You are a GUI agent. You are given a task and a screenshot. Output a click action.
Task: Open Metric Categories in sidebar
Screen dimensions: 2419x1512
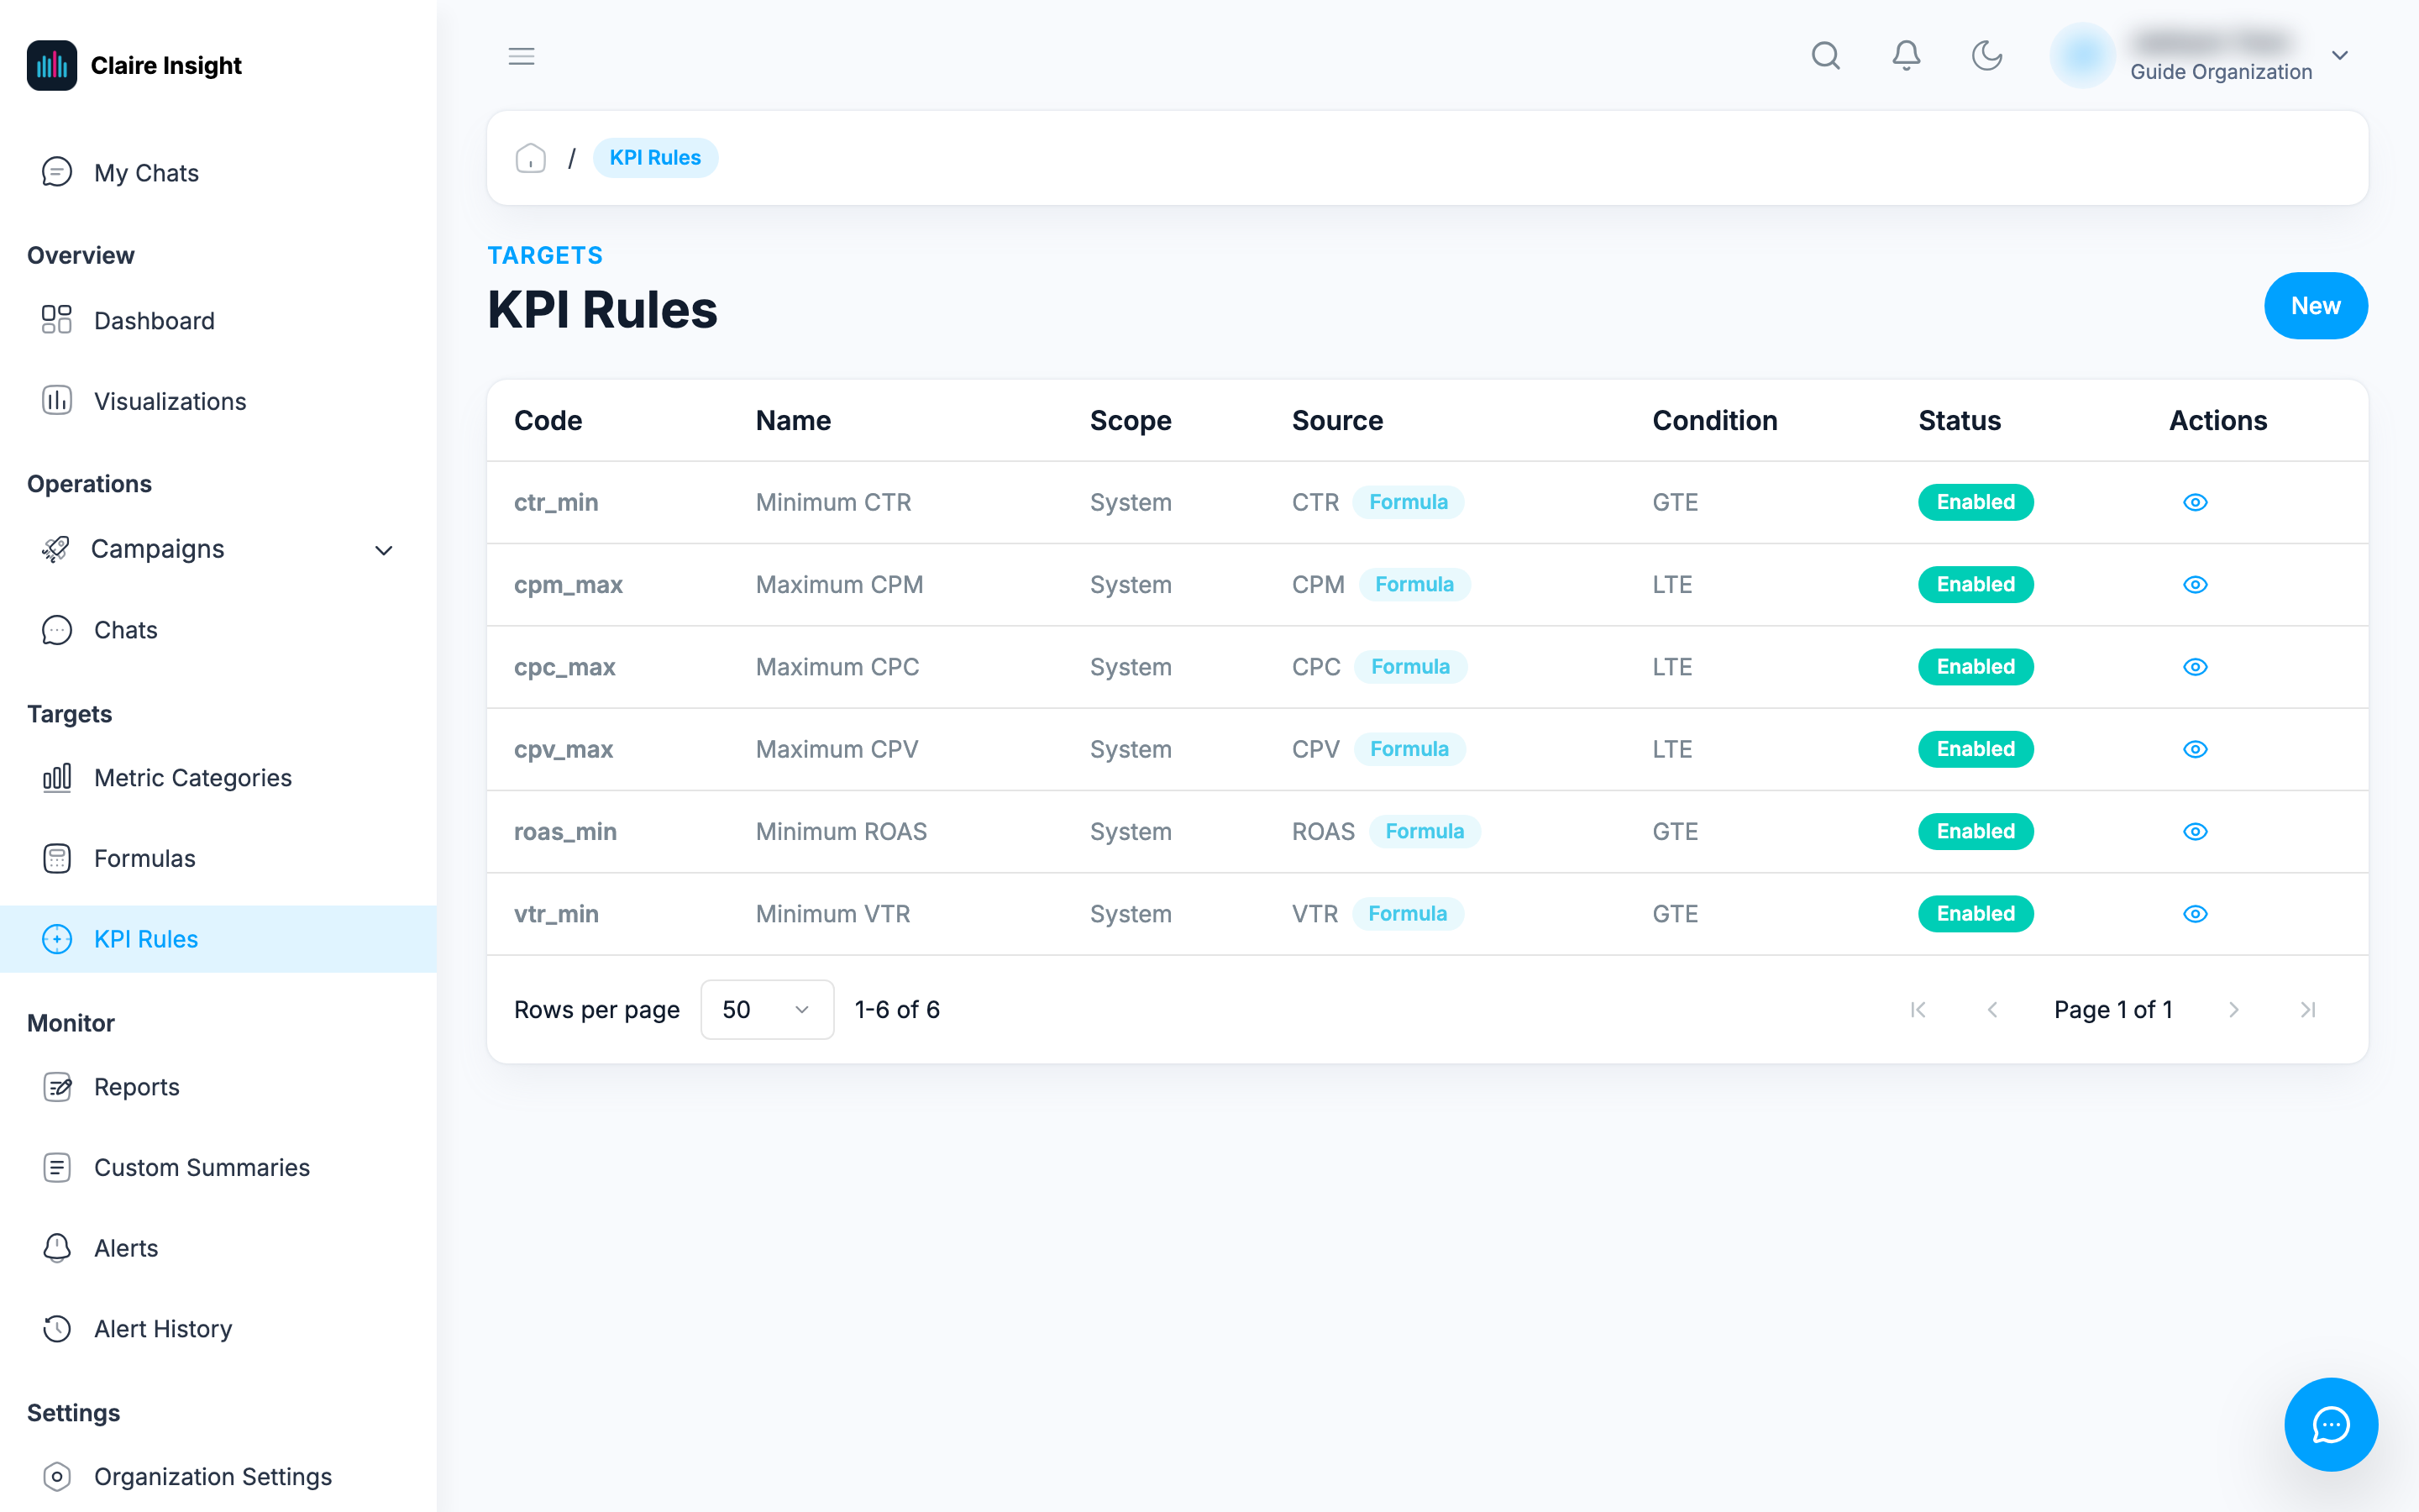(218, 778)
